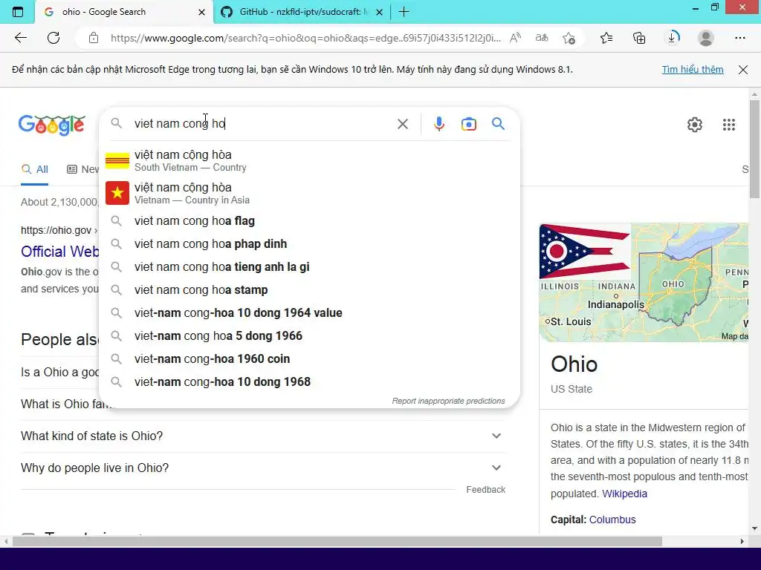Select suggestion viet nam cong hoa phap dinh
761x570 pixels.
(x=309, y=243)
